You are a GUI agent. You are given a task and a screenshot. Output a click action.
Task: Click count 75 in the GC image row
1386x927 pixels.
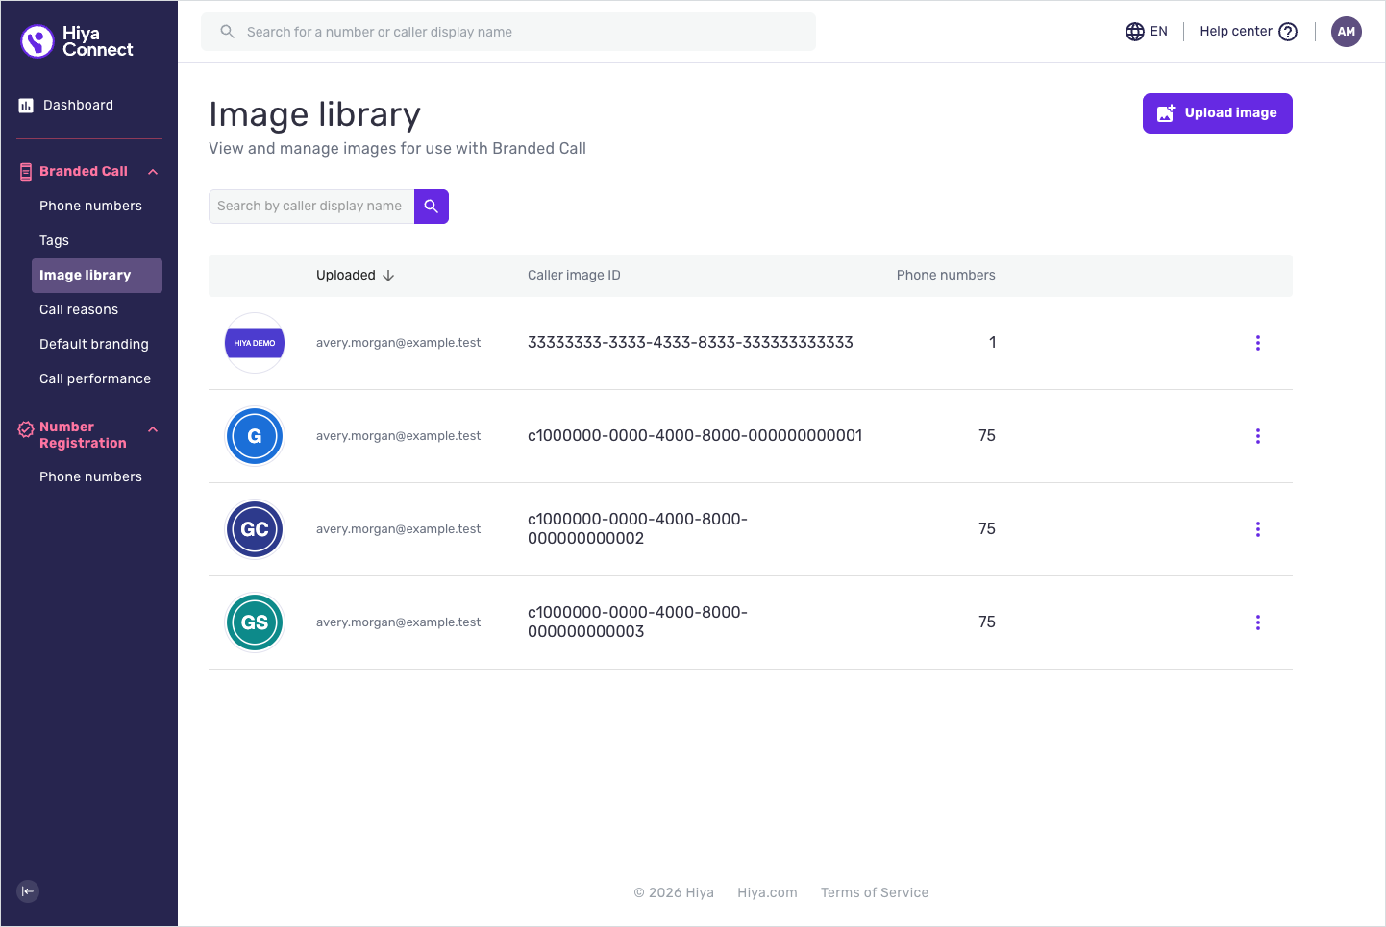[987, 529]
